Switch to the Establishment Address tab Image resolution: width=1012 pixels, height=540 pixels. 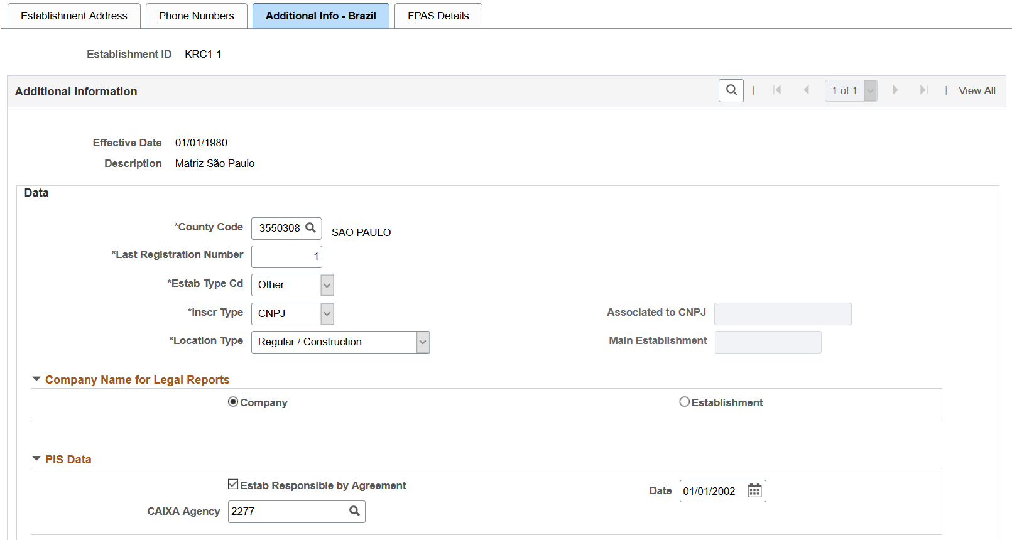tap(74, 16)
